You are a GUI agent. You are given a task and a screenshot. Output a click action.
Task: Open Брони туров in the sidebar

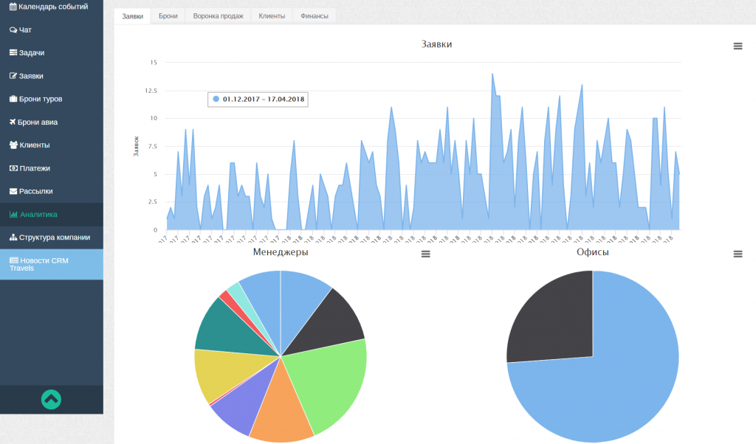[52, 100]
